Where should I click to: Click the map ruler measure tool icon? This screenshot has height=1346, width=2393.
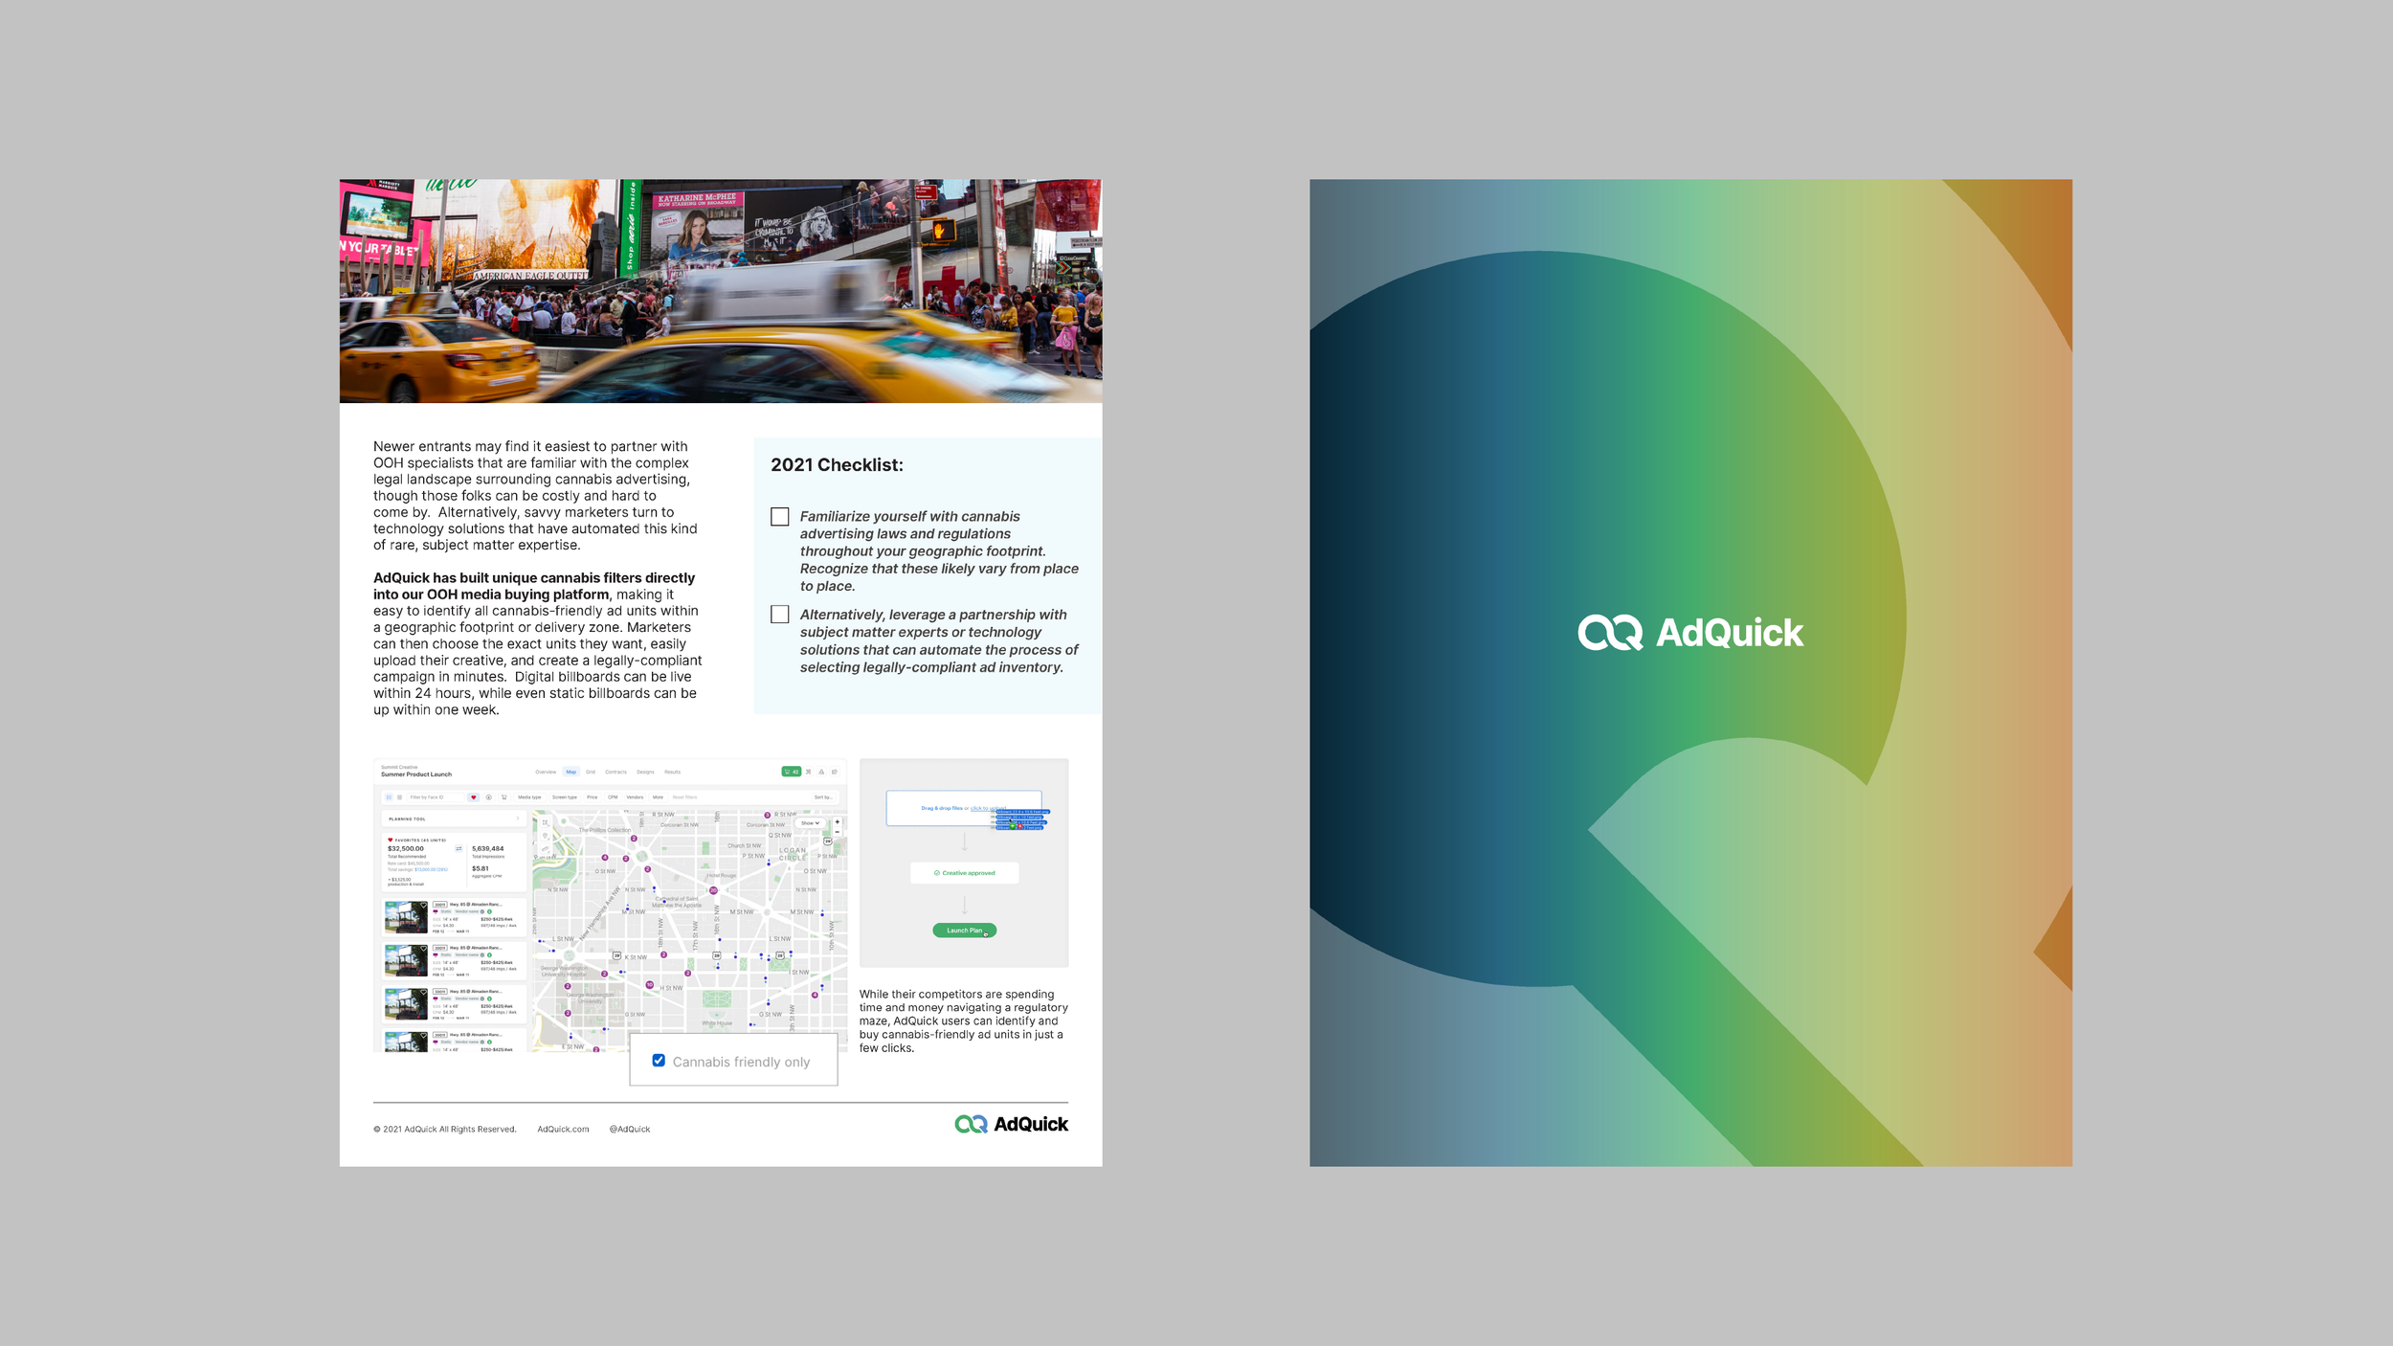[546, 848]
